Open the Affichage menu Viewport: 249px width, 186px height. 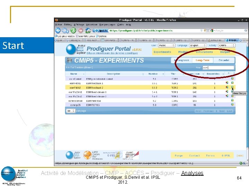[x=79, y=24]
